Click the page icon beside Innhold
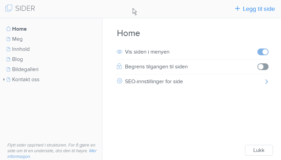The image size is (281, 160). 8,49
